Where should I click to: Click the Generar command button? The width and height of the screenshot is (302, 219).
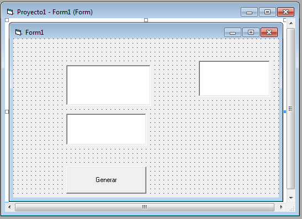[x=106, y=180]
